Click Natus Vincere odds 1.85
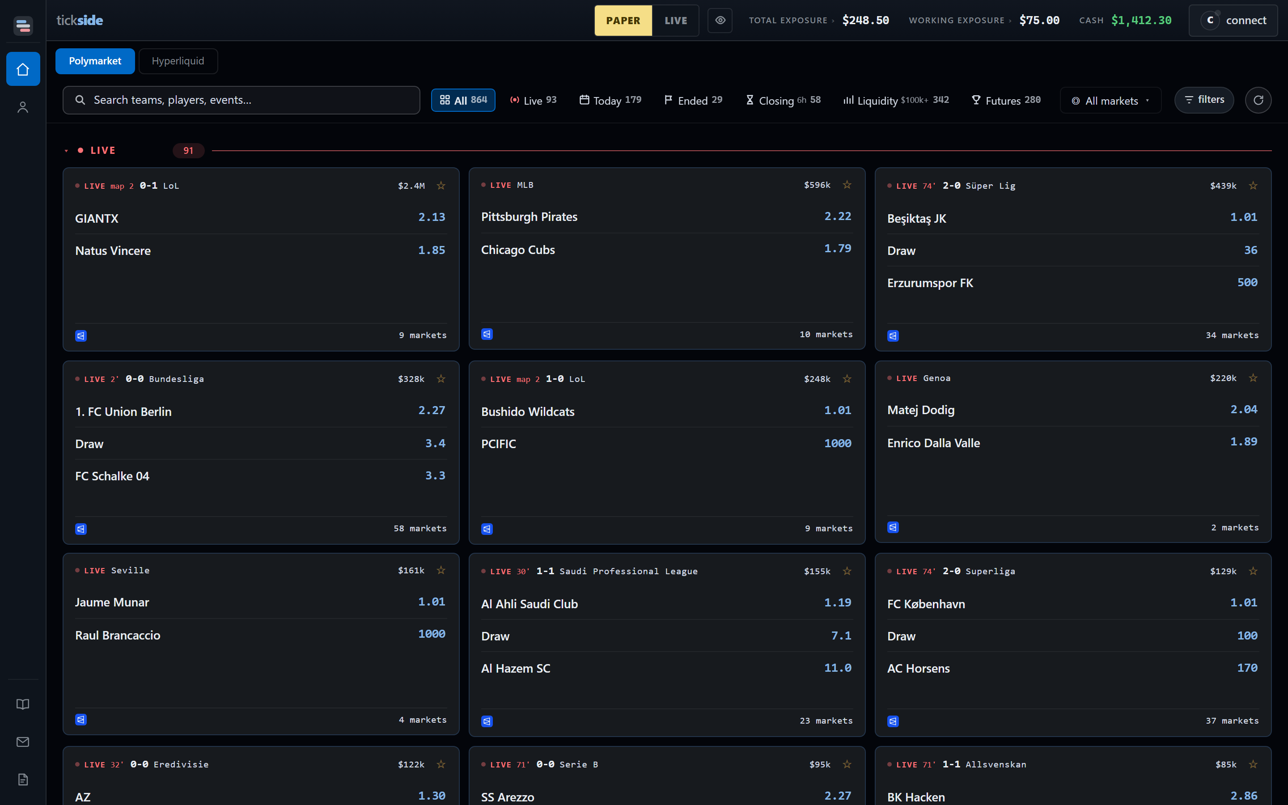Screen dimensions: 1288x805 tap(432, 250)
